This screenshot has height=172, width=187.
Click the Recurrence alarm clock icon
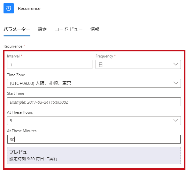tap(9, 8)
